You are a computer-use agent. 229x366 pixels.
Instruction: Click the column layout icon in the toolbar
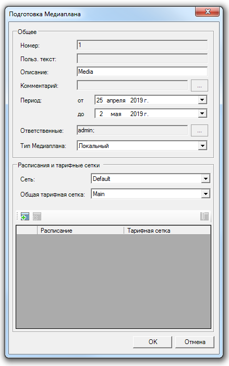click(204, 216)
